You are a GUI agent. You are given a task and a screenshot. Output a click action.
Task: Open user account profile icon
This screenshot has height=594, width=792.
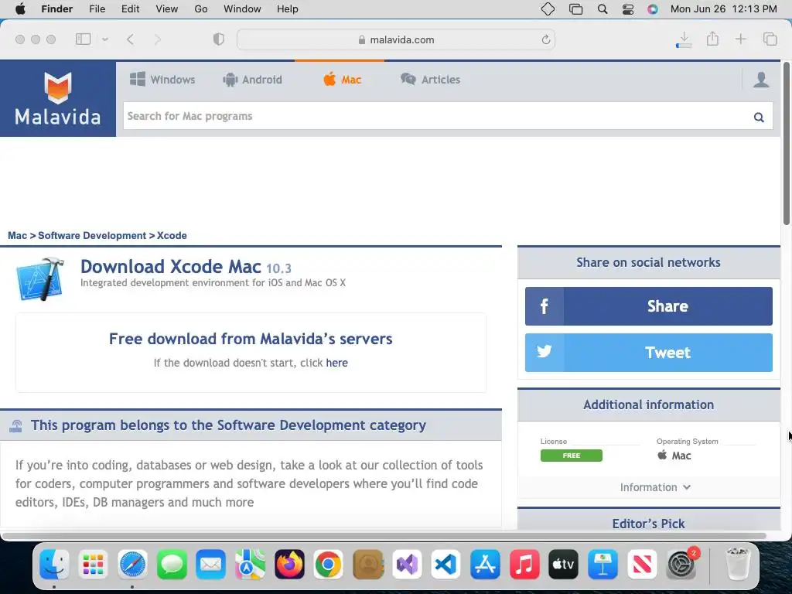761,80
